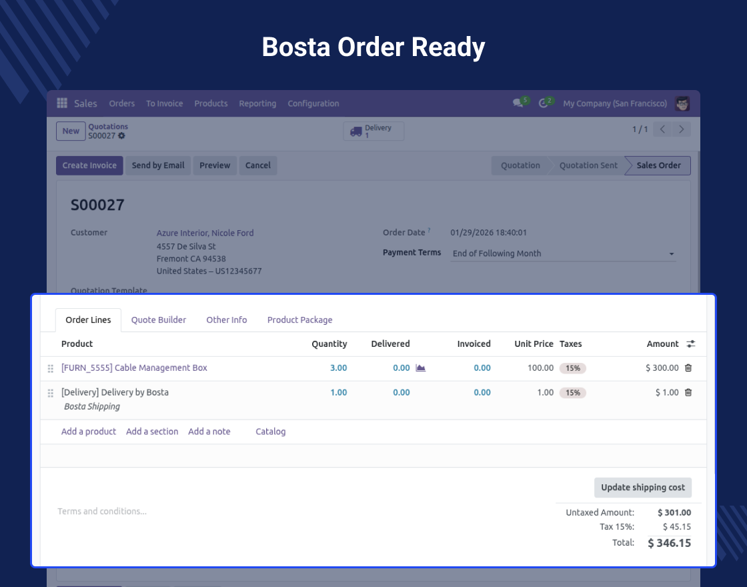Viewport: 747px width, 587px height.
Task: Click quantity 3.00 of Cable Management Box
Action: (339, 368)
